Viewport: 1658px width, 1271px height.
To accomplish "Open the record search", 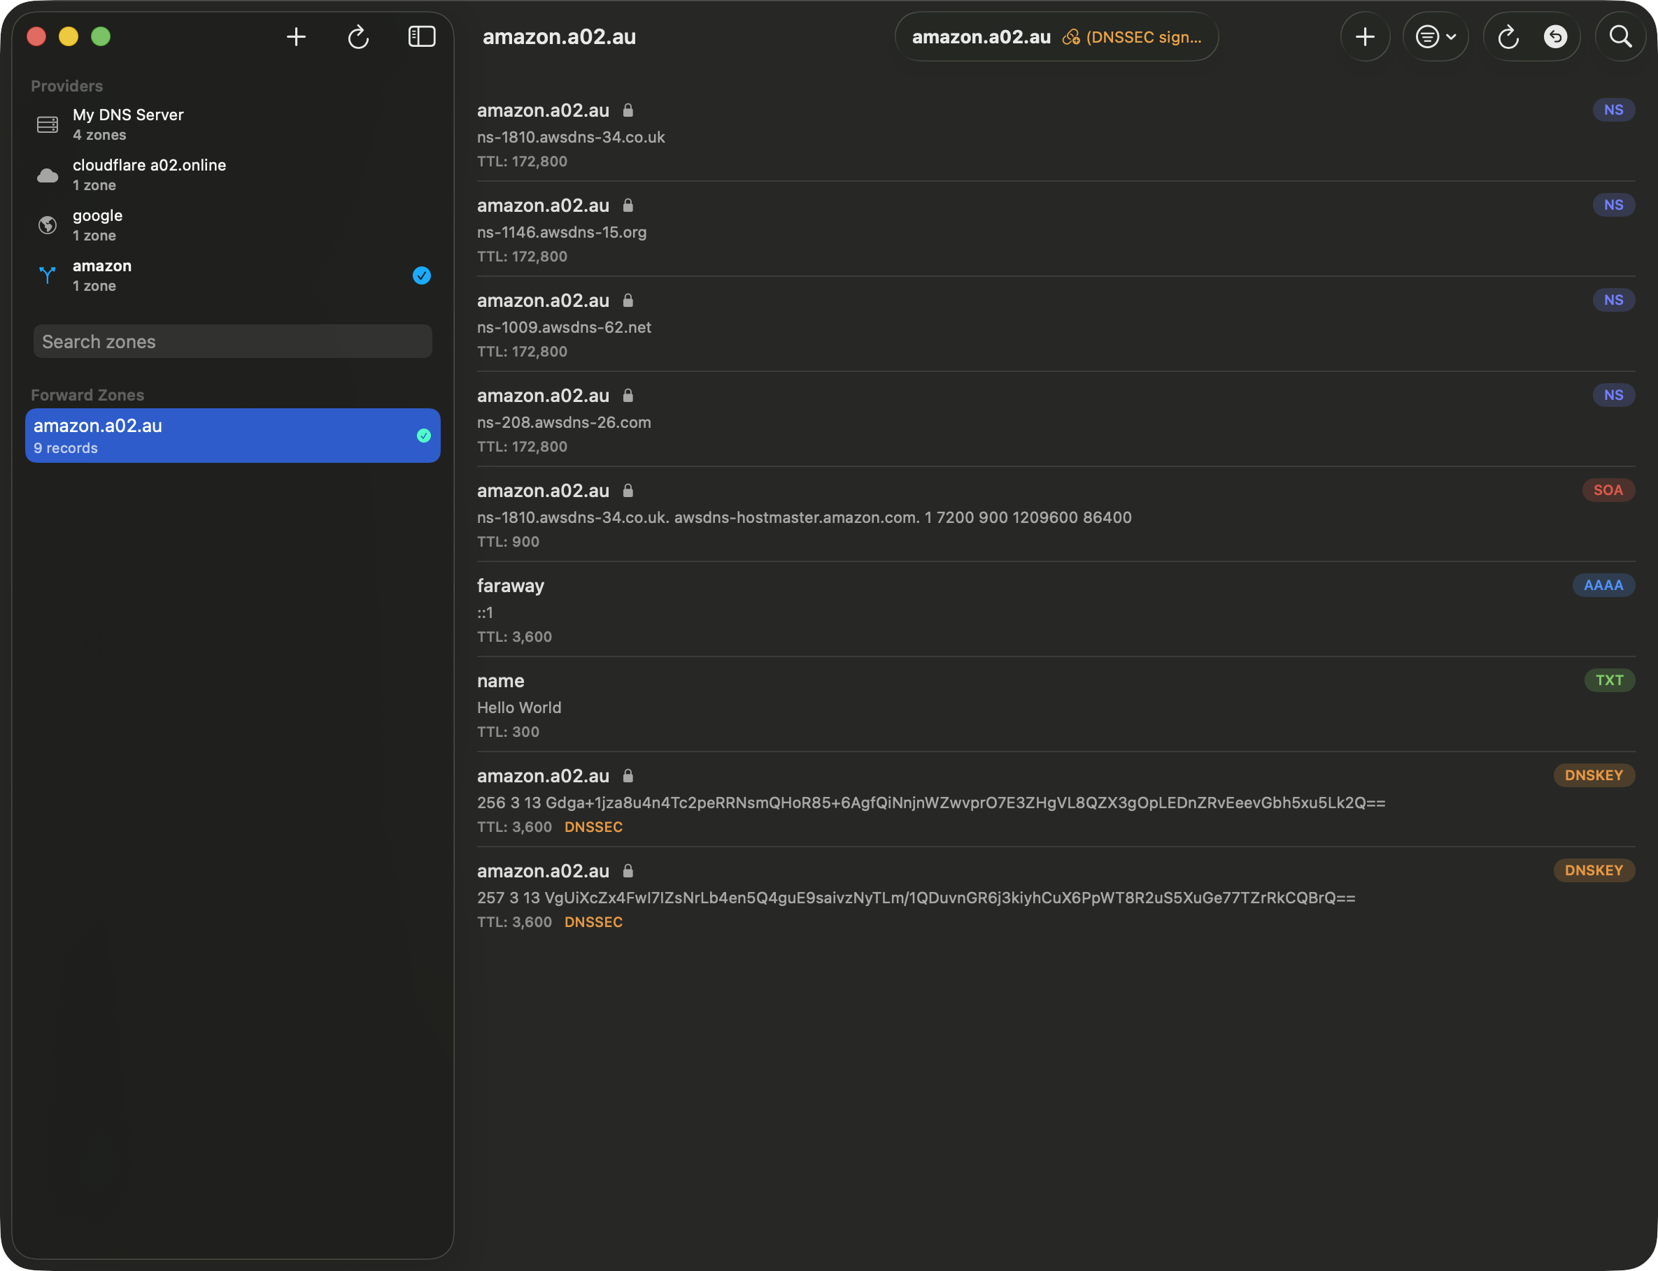I will tap(1620, 36).
